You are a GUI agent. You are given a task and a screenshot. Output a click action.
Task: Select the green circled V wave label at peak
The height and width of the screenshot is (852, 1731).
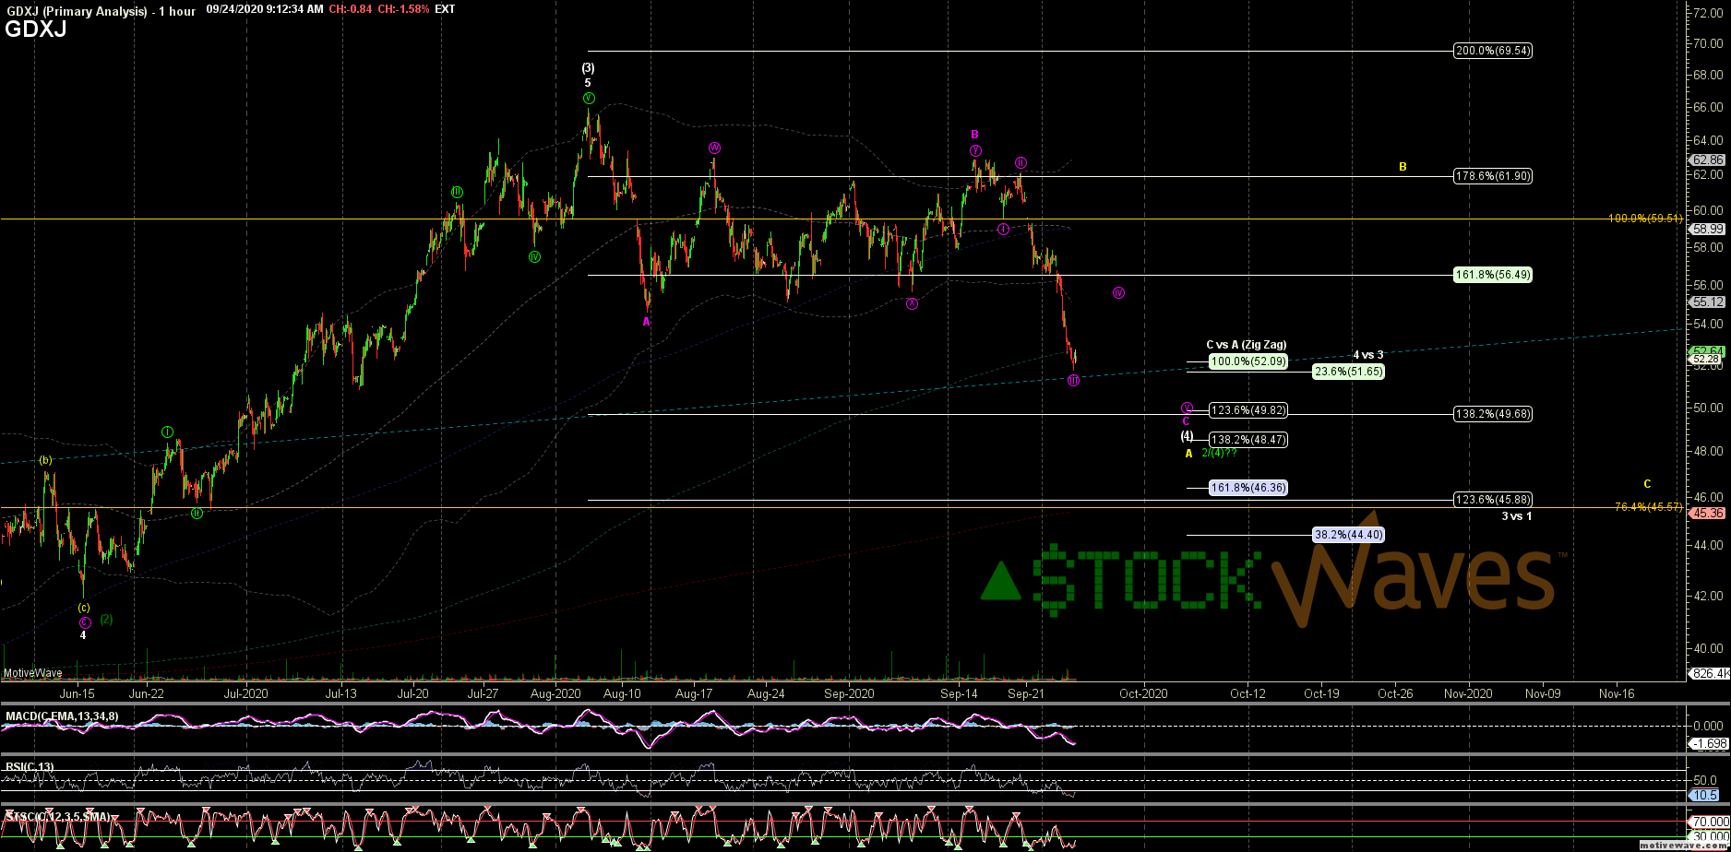pyautogui.click(x=589, y=98)
